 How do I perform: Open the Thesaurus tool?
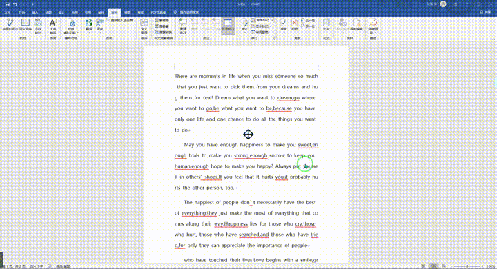click(x=26, y=25)
